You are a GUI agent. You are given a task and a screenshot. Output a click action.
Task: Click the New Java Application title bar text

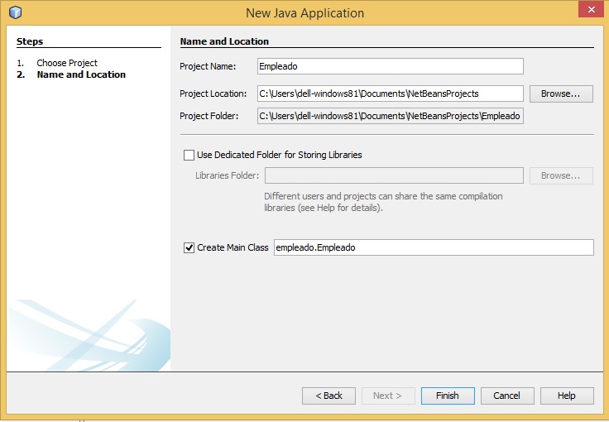pyautogui.click(x=304, y=13)
